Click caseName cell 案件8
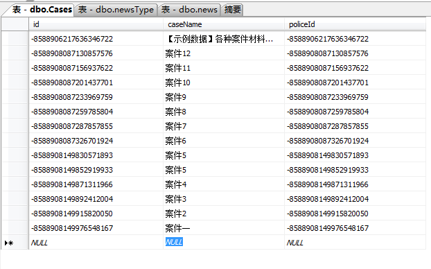This screenshot has height=269, width=431. point(224,112)
